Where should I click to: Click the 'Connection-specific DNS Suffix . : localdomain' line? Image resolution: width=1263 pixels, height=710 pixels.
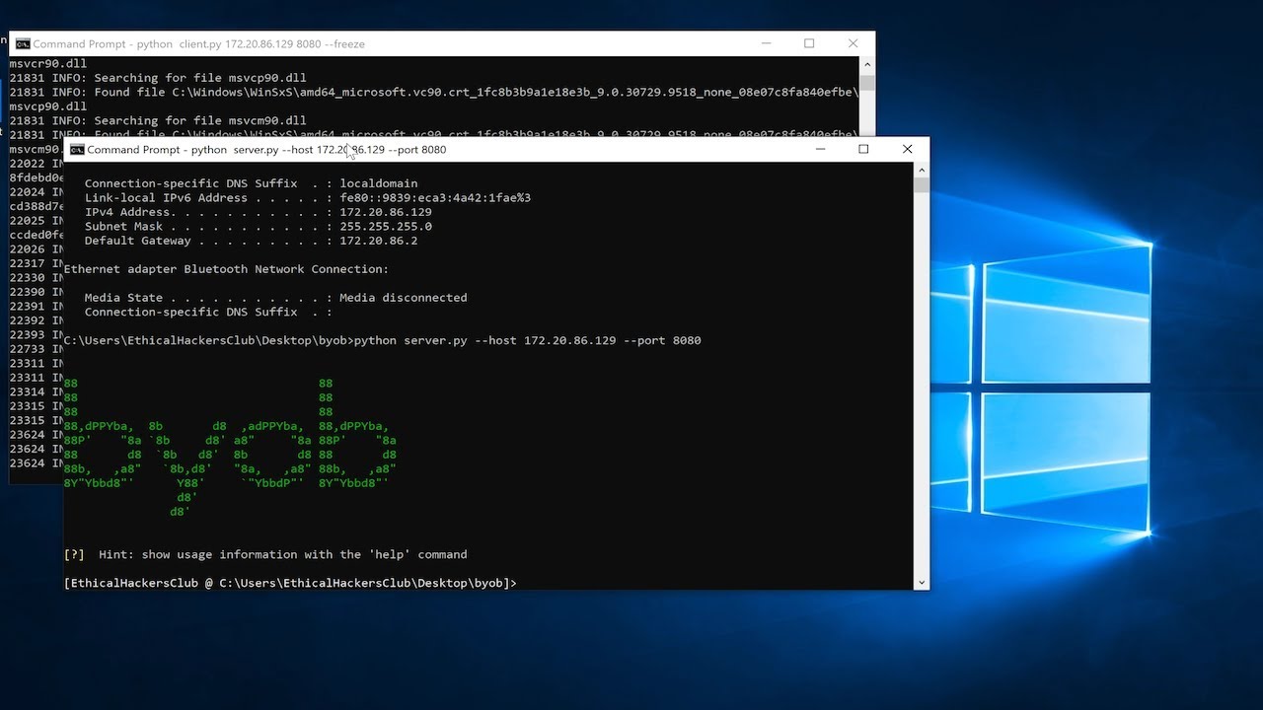point(251,183)
